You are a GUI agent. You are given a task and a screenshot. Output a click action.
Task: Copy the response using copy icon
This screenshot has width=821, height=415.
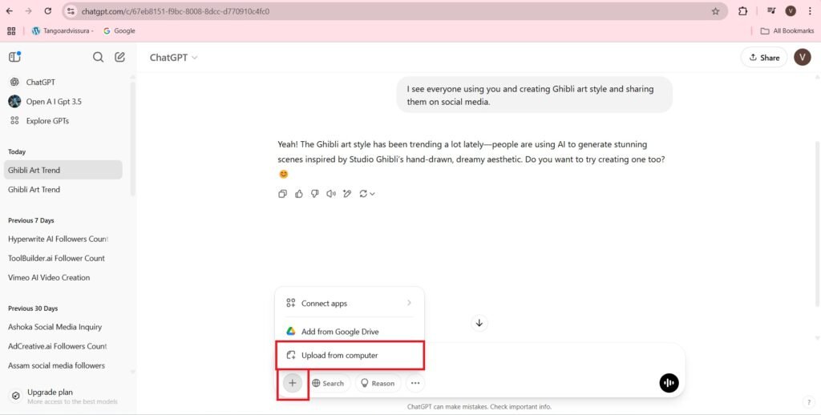point(283,194)
